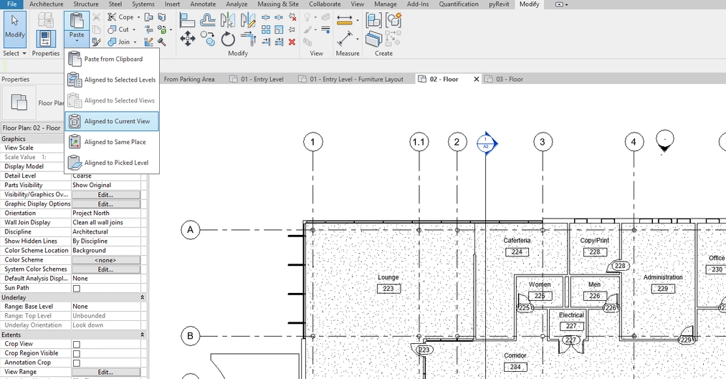Open the Architecture ribbon tab
Viewport: 726px width, 379px height.
coord(47,4)
